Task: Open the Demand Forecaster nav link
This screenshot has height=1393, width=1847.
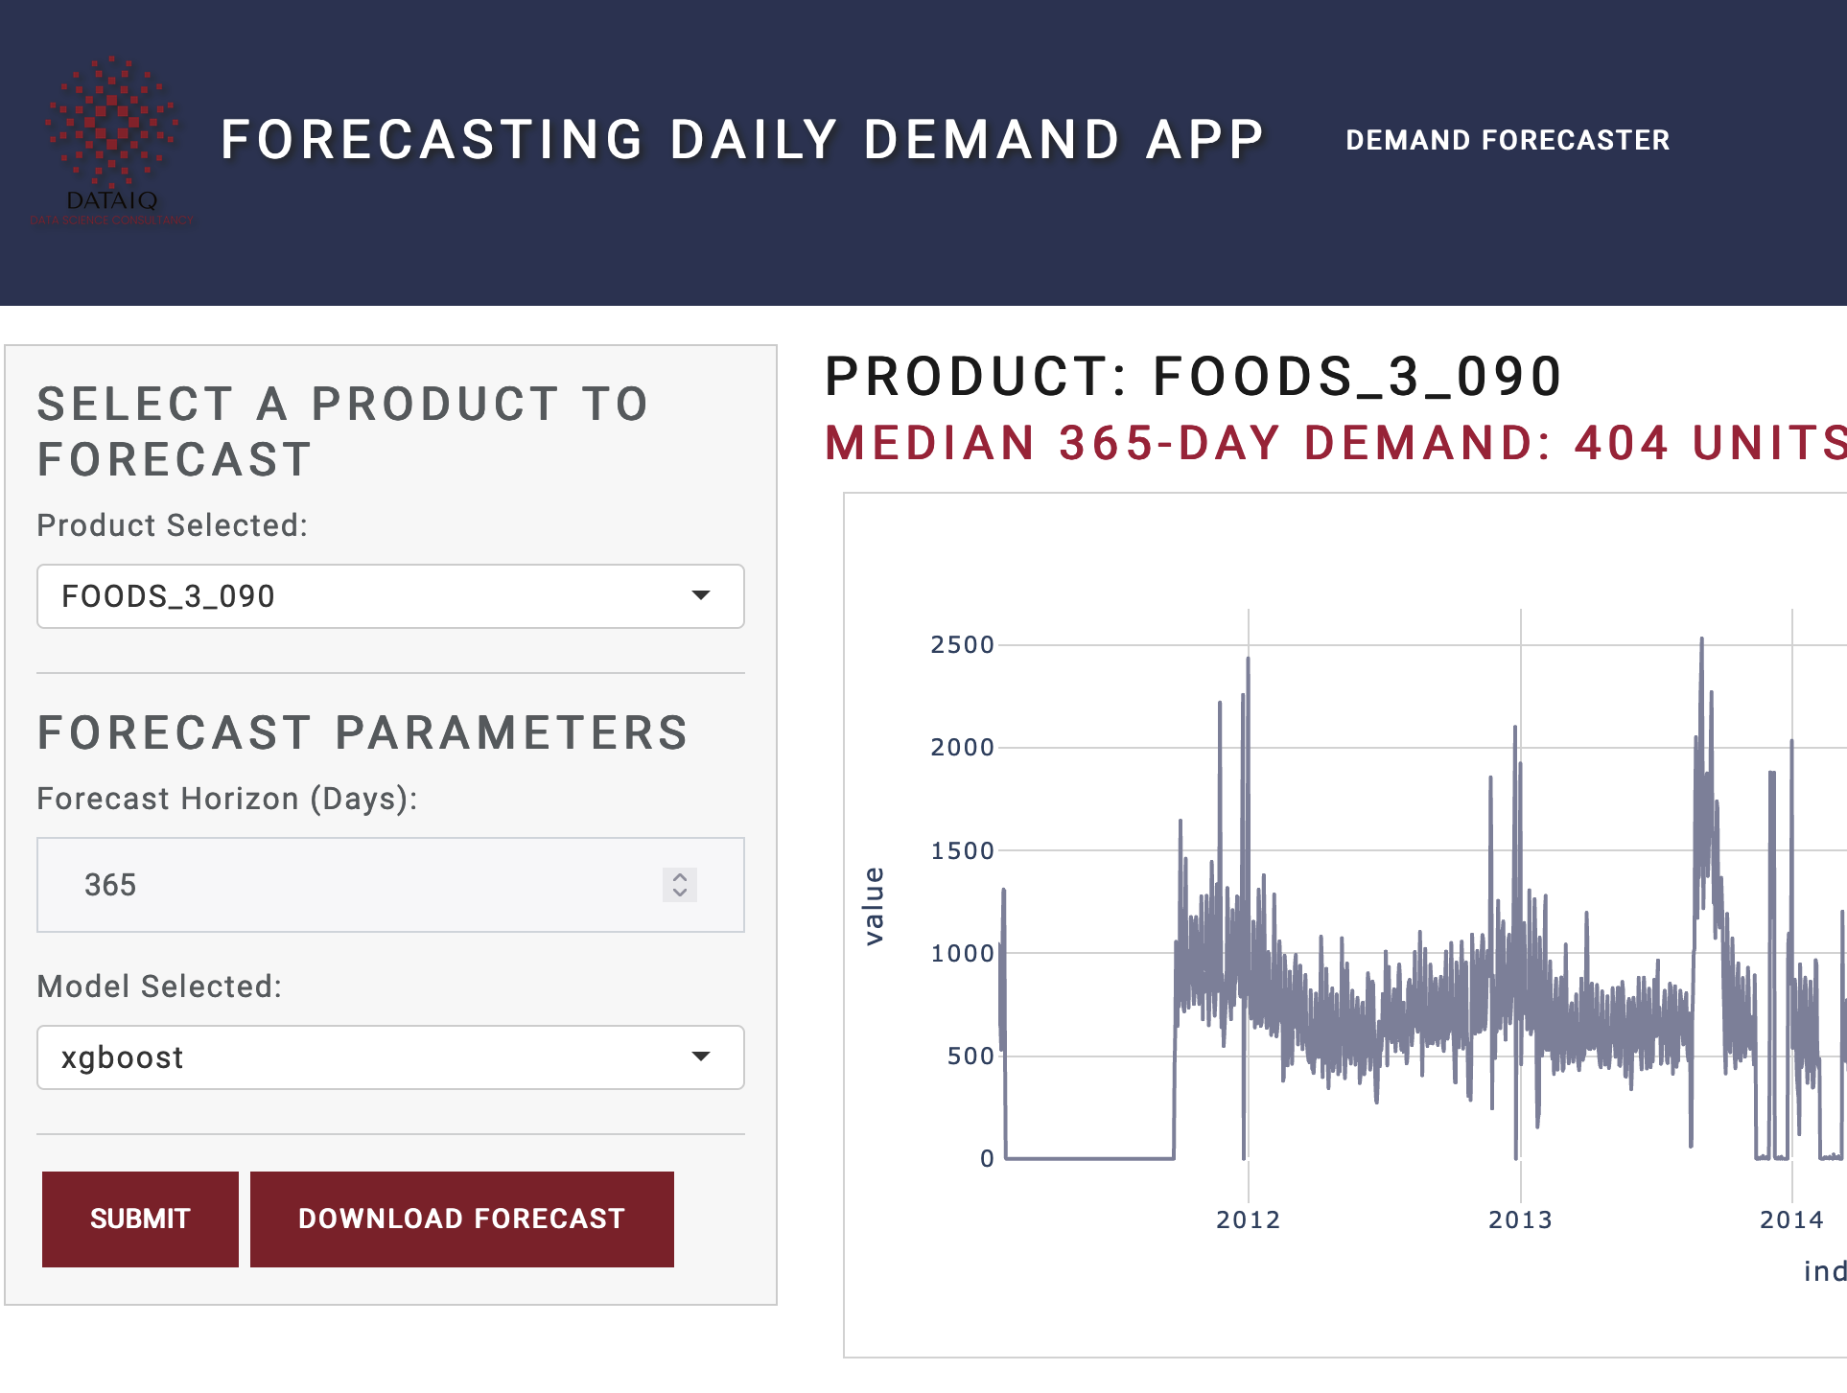Action: click(x=1508, y=140)
